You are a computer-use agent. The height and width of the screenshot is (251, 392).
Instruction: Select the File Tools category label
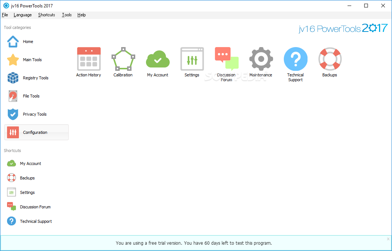[31, 96]
